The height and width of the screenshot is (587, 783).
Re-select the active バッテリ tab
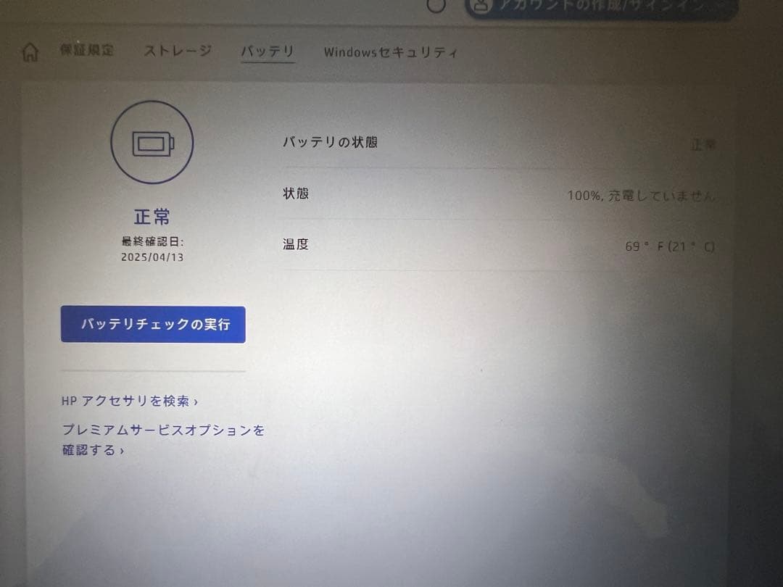pyautogui.click(x=268, y=51)
